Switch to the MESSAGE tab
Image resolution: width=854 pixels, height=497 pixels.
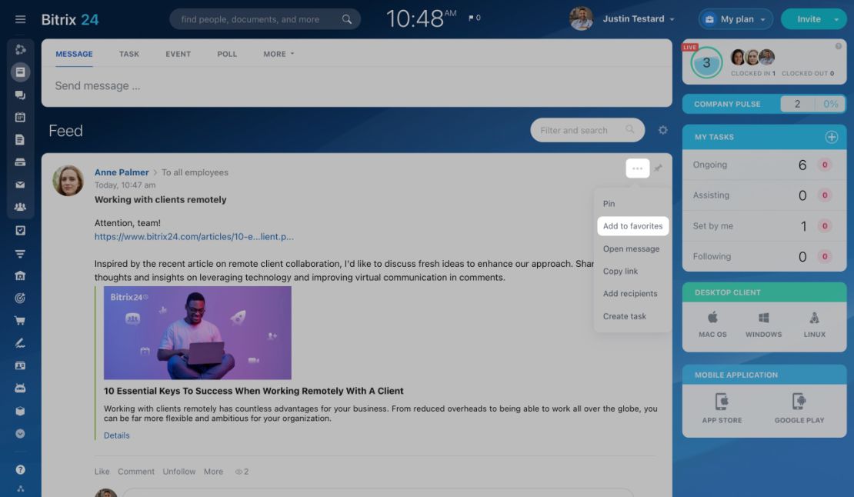(x=74, y=54)
